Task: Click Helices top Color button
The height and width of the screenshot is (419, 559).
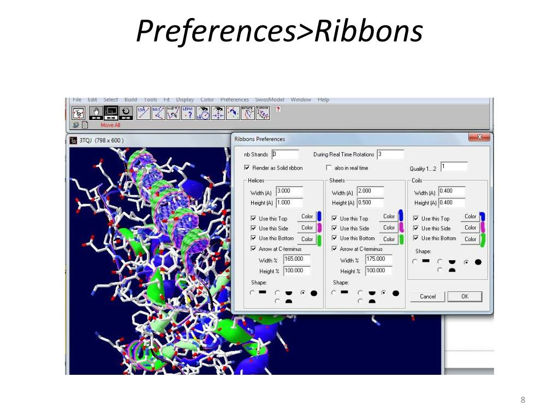Action: click(x=307, y=216)
